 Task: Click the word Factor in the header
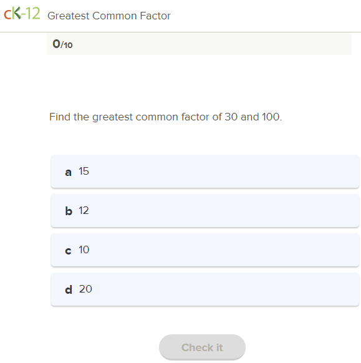point(155,16)
